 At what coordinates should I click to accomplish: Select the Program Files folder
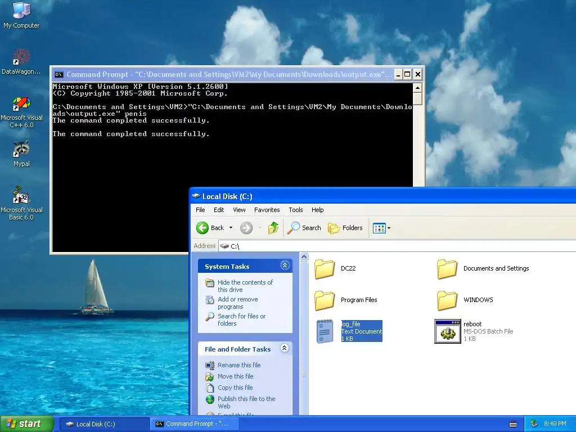coord(346,300)
